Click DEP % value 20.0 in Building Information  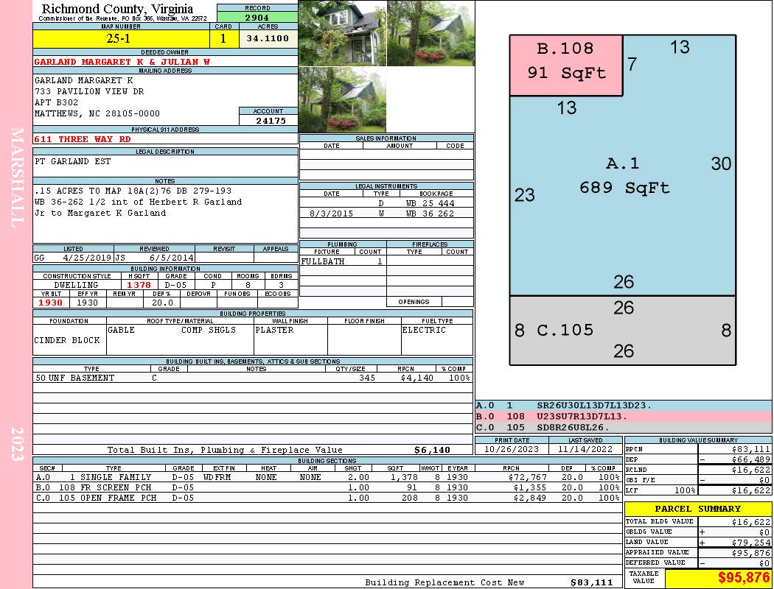[x=162, y=303]
